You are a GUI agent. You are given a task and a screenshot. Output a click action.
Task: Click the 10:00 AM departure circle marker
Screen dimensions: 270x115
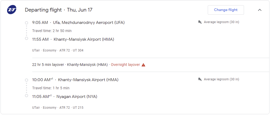click(27, 80)
